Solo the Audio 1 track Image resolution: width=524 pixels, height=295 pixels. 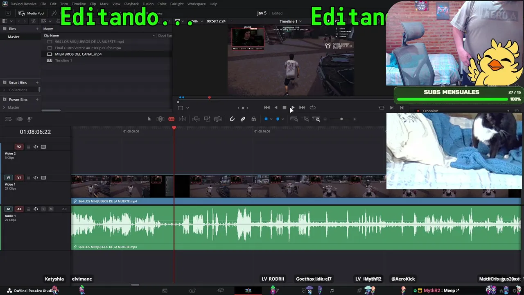point(43,209)
